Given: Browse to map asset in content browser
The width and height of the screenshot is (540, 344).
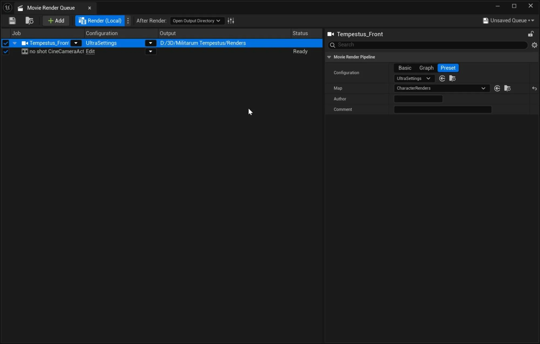Looking at the screenshot, I should (507, 88).
